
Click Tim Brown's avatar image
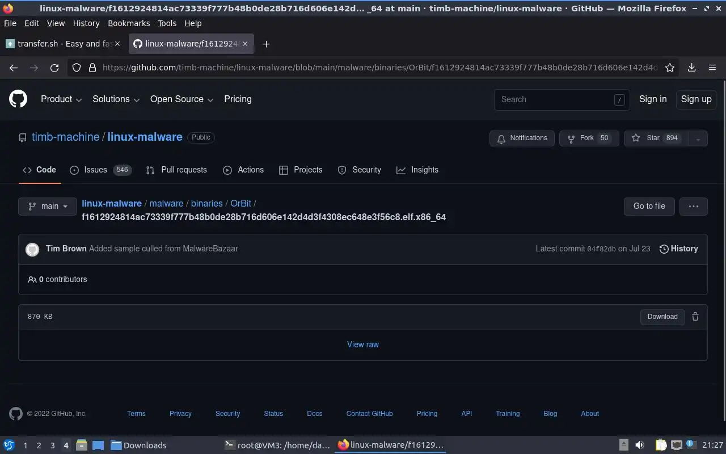pos(32,249)
